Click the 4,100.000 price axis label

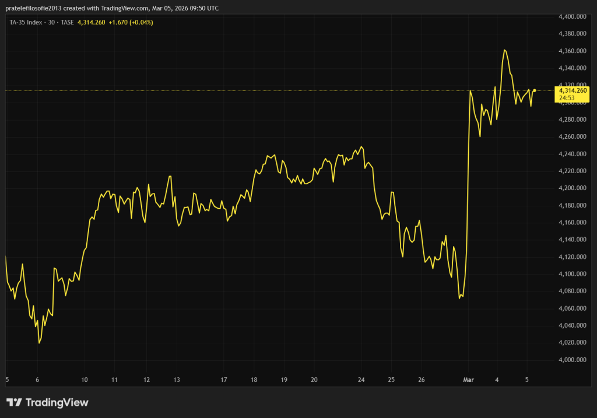pyautogui.click(x=572, y=274)
